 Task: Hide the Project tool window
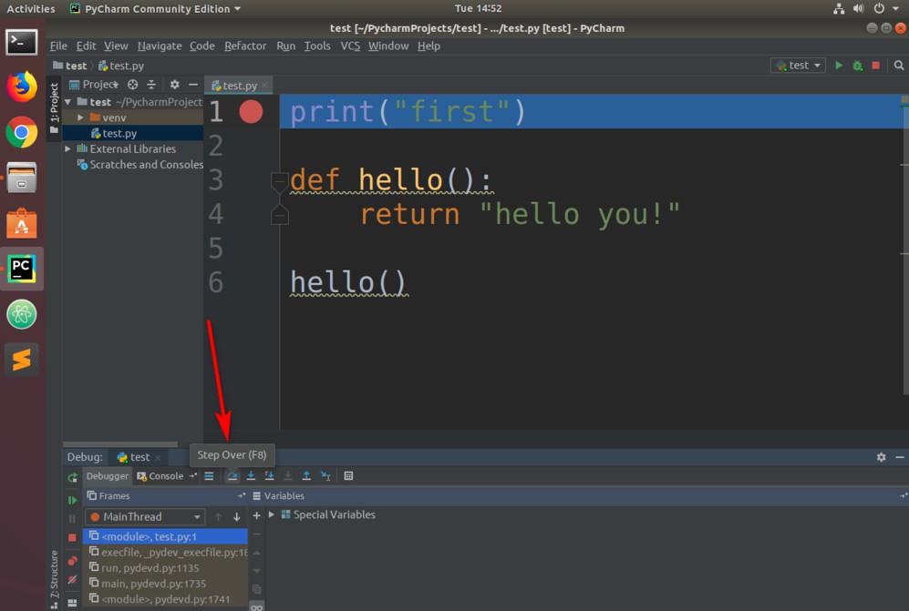[193, 85]
